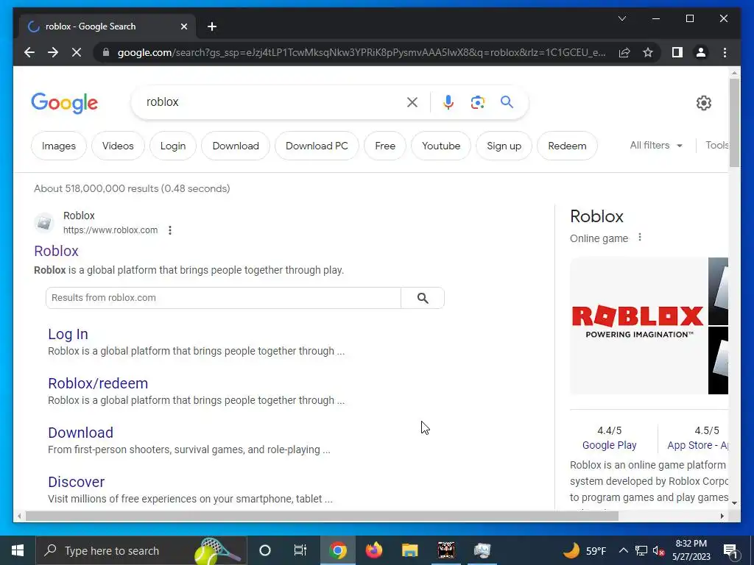Open Google Play rating link
Image resolution: width=754 pixels, height=565 pixels.
pyautogui.click(x=609, y=445)
